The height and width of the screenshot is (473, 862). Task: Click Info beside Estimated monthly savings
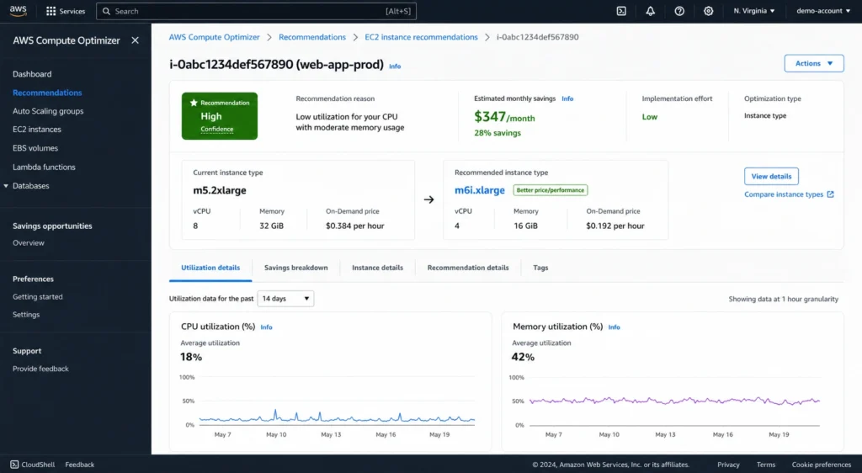(x=567, y=98)
